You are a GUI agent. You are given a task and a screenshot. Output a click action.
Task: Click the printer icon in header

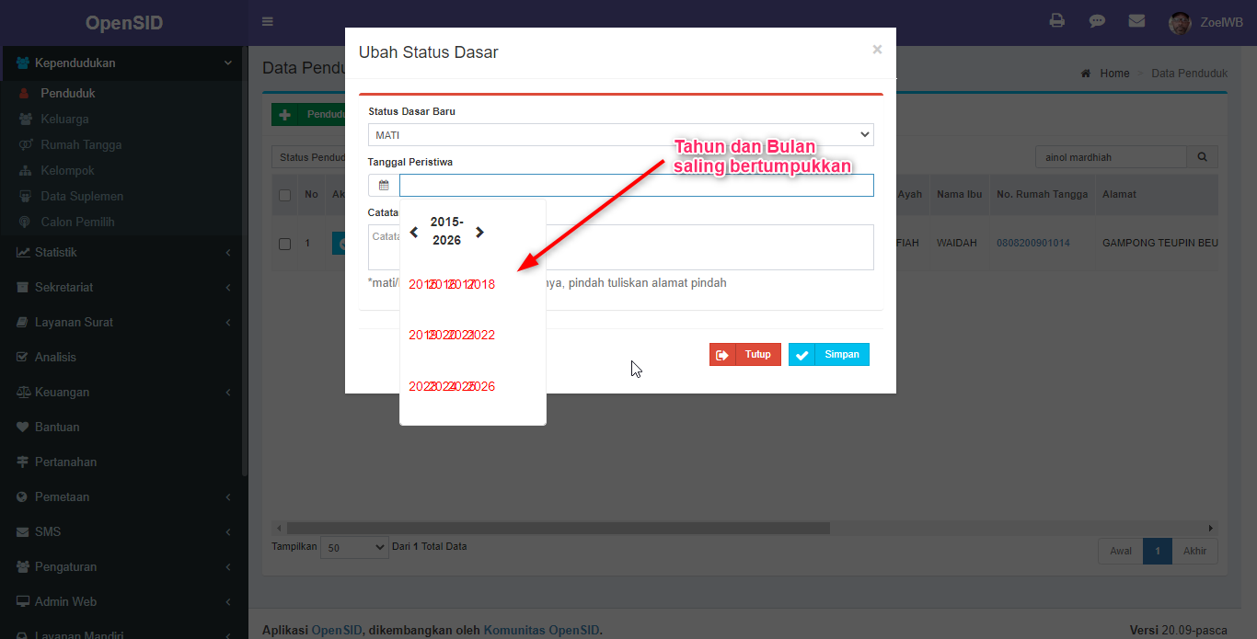(1057, 21)
